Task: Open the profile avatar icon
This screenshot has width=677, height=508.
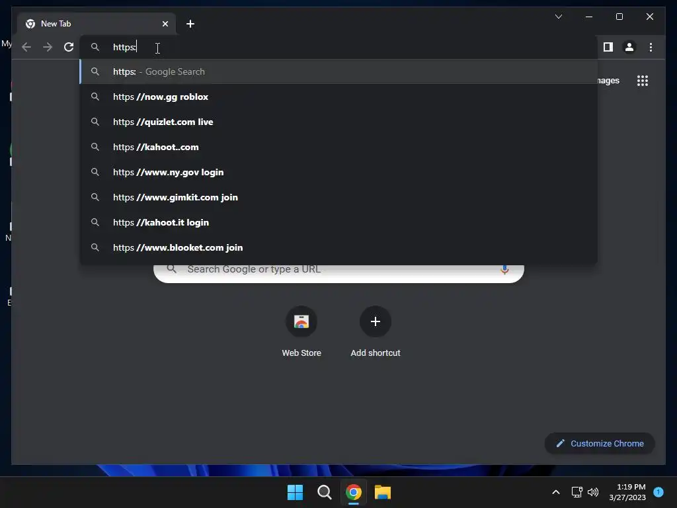Action: (629, 47)
